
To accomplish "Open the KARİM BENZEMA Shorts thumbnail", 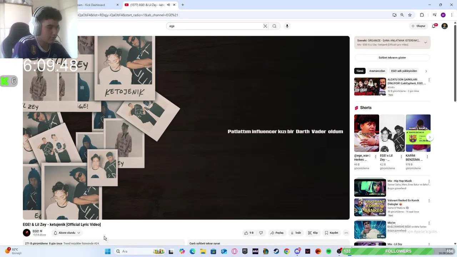I will pyautogui.click(x=418, y=133).
